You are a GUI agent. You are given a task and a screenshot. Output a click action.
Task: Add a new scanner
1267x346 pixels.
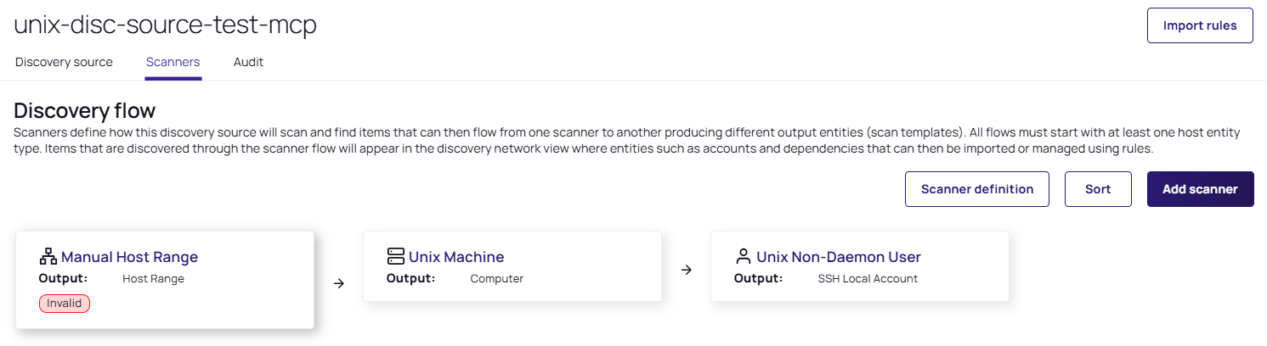(1200, 189)
